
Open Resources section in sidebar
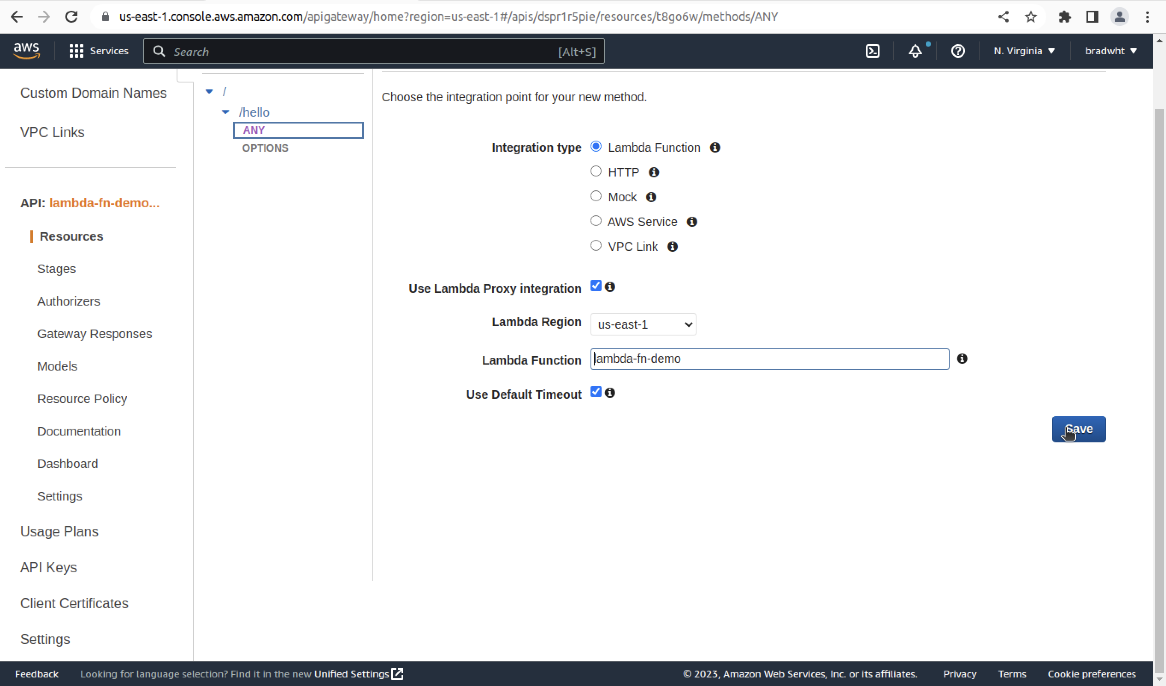(x=71, y=235)
